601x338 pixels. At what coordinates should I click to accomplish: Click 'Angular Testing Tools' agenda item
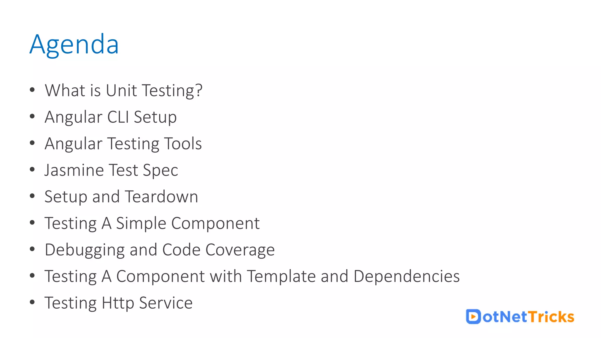[x=123, y=144]
